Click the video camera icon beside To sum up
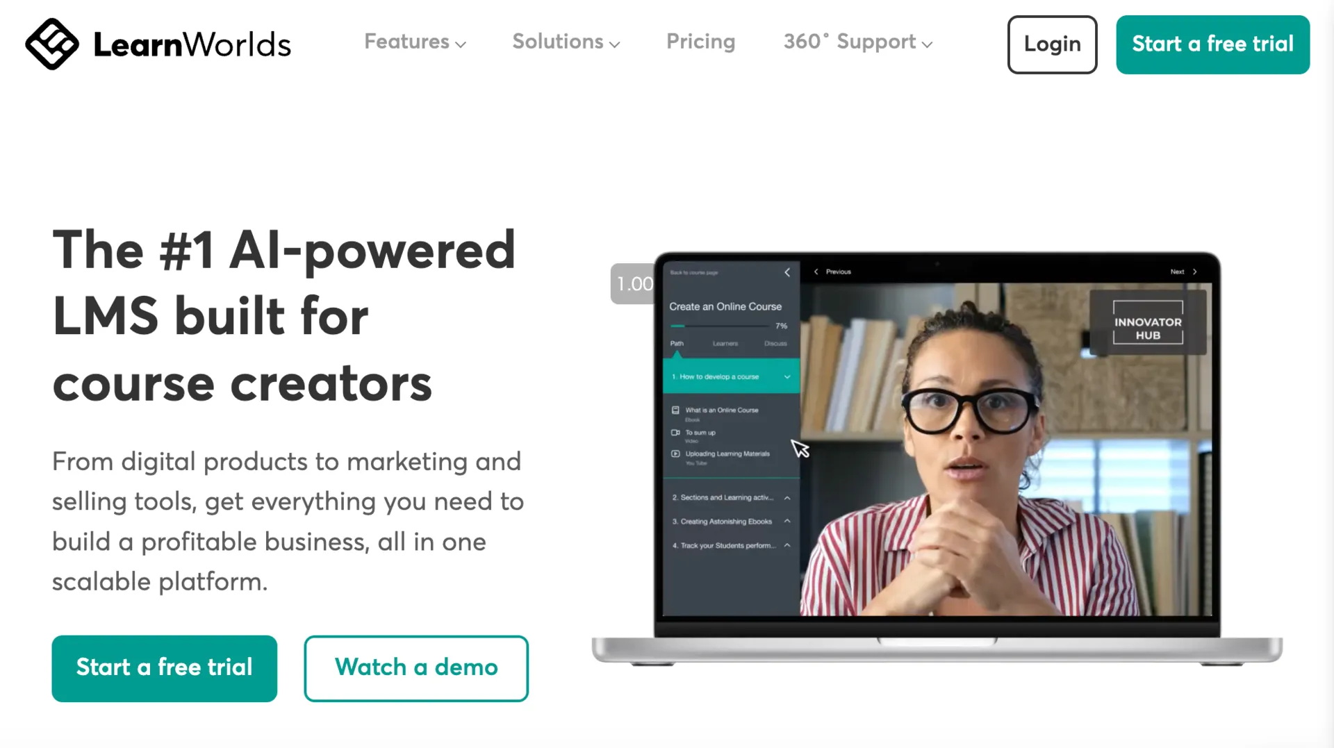Screen dimensions: 1334x748 tap(675, 433)
